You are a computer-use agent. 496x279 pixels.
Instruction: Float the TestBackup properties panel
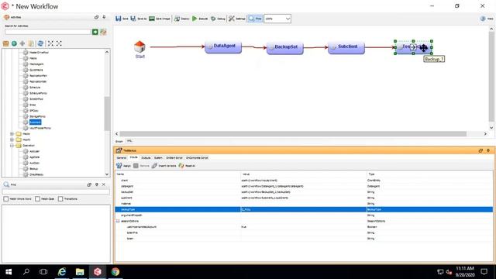(x=480, y=150)
